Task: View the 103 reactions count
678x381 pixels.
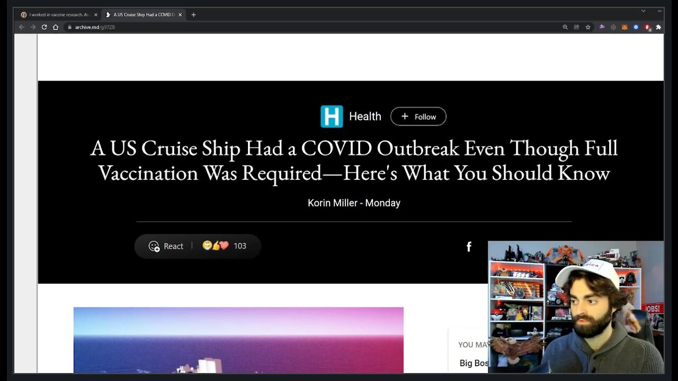Action: pos(240,246)
